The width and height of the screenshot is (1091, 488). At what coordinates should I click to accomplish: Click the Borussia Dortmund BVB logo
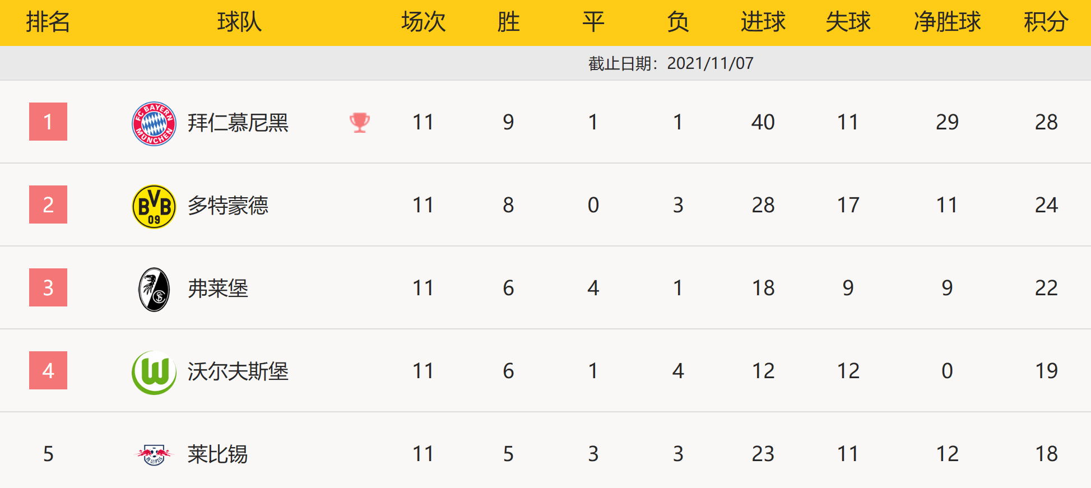(x=154, y=206)
